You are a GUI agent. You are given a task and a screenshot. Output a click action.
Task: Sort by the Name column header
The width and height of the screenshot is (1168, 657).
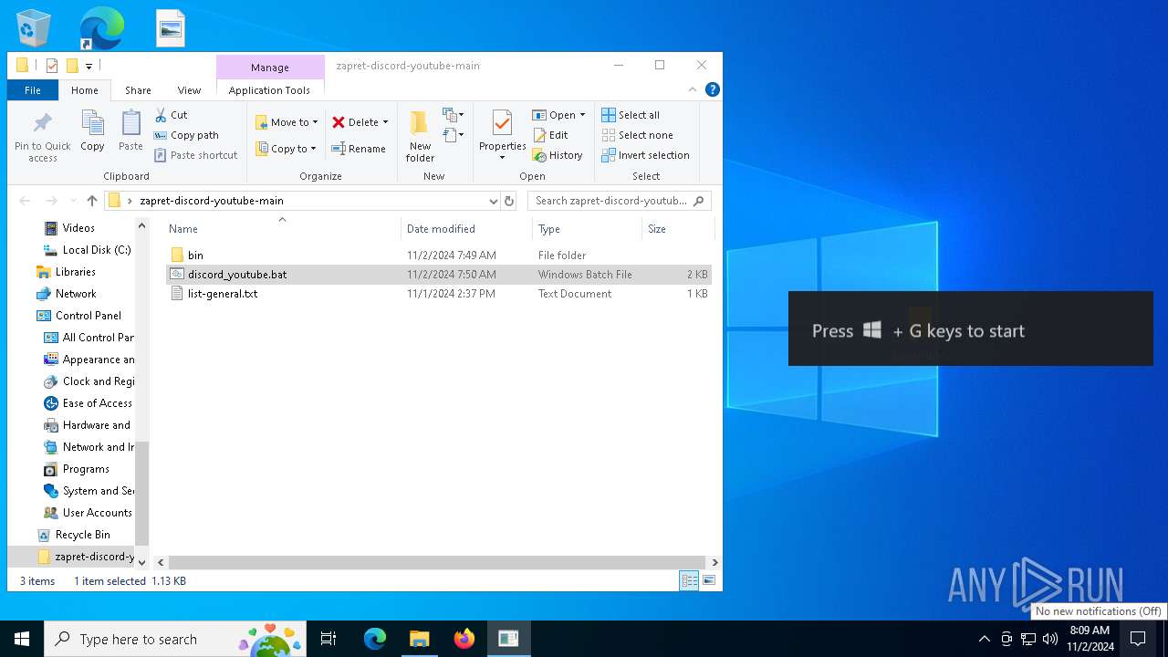coord(282,229)
